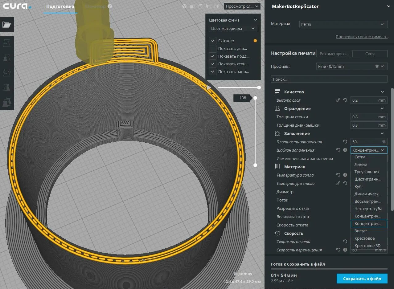The height and width of the screenshot is (289, 394).
Task: Click link icon beside Температура стола
Action: [x=338, y=183]
